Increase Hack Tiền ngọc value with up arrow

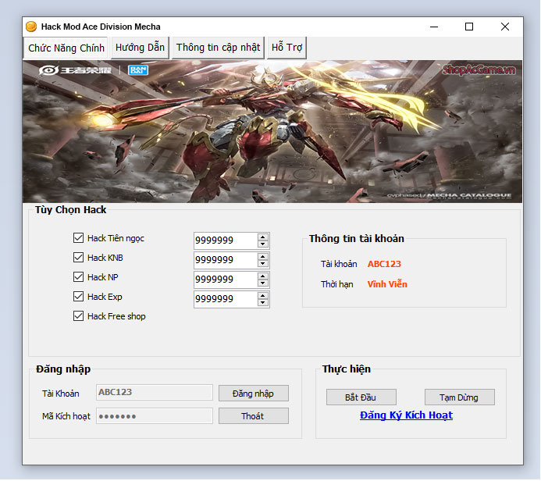pyautogui.click(x=263, y=237)
